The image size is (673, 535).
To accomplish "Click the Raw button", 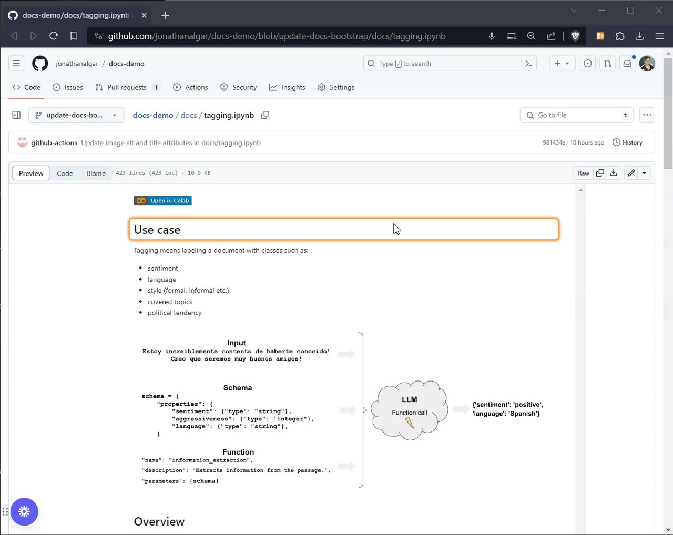I will (x=584, y=173).
